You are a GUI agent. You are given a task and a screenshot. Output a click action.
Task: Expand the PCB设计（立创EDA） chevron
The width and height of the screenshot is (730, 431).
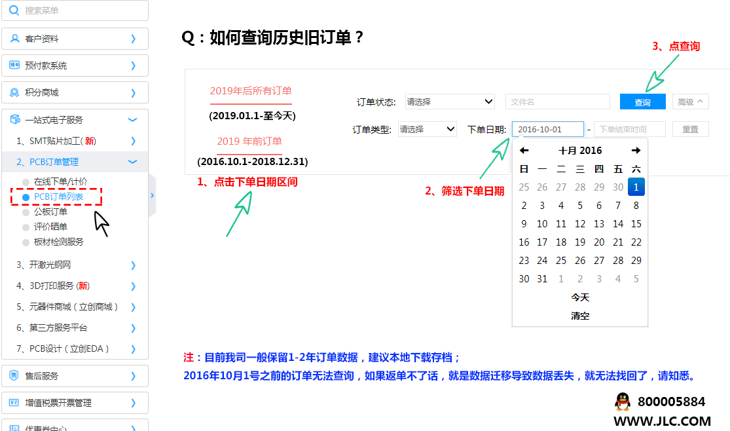coord(134,349)
